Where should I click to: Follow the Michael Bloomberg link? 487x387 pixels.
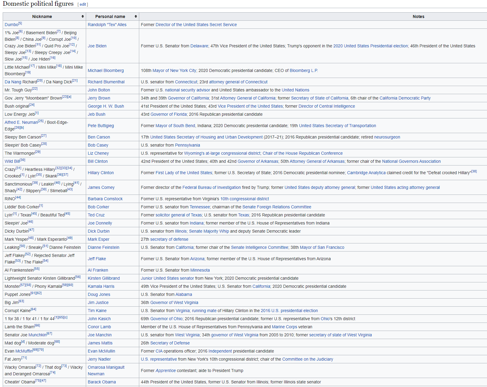coord(106,70)
